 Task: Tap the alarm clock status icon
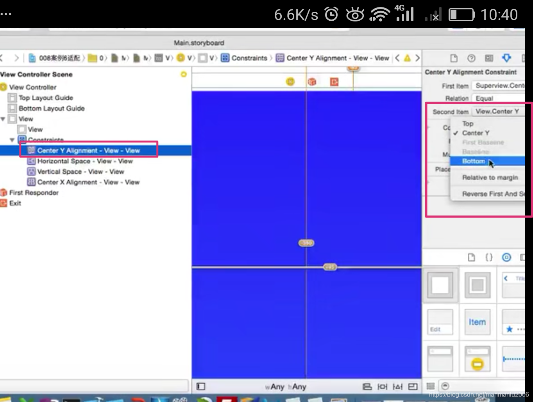click(x=332, y=15)
